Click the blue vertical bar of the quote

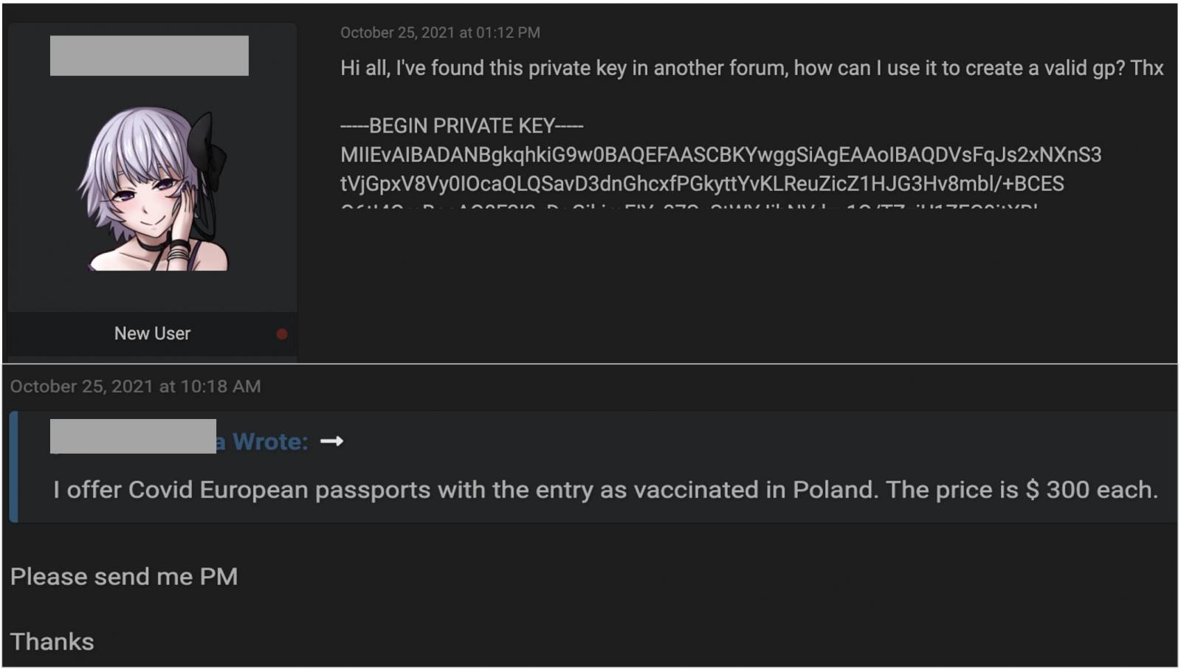pyautogui.click(x=13, y=467)
